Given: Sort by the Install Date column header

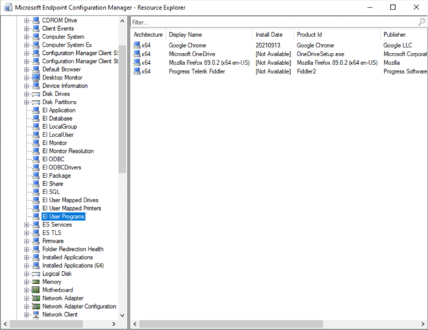Looking at the screenshot, I should 273,35.
